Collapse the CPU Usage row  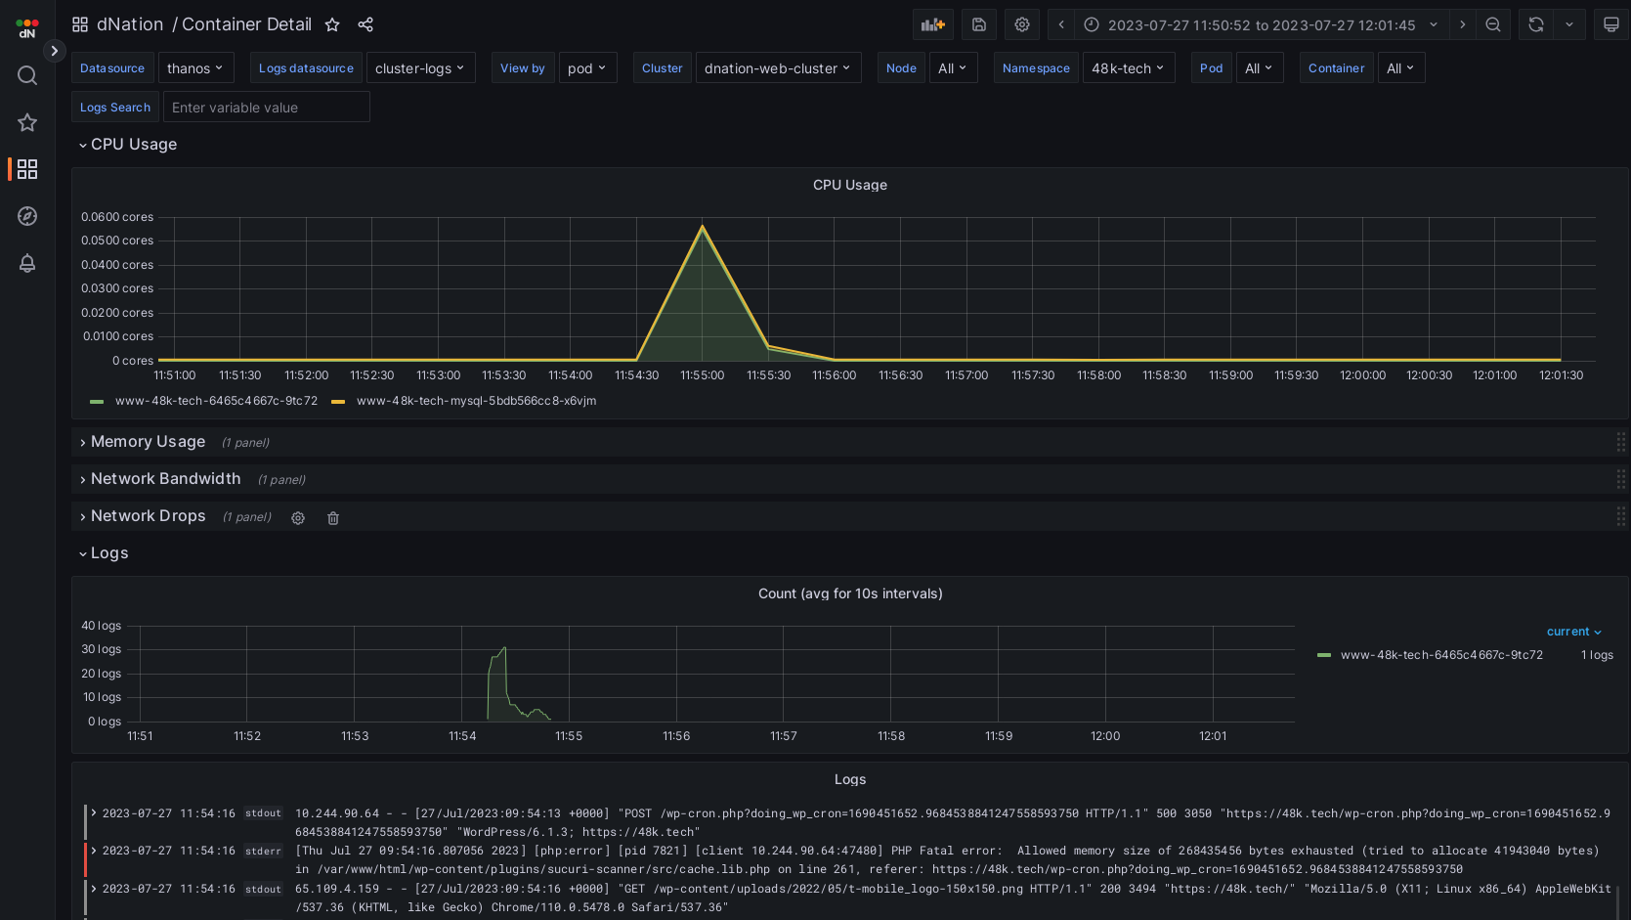[128, 145]
